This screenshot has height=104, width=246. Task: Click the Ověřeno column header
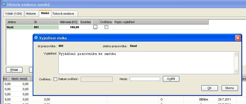pos(106,22)
